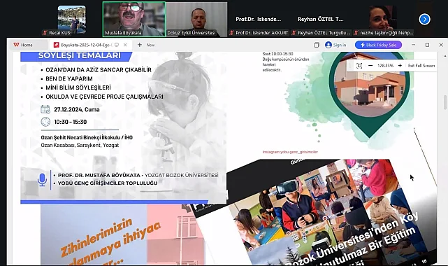
Task: Click Sign in
Action: (340, 45)
